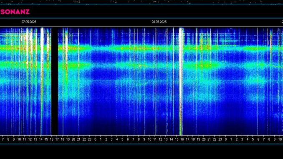Click the hour 17 tick beneath the black gap
This screenshot has height=159, width=283.
[57, 139]
